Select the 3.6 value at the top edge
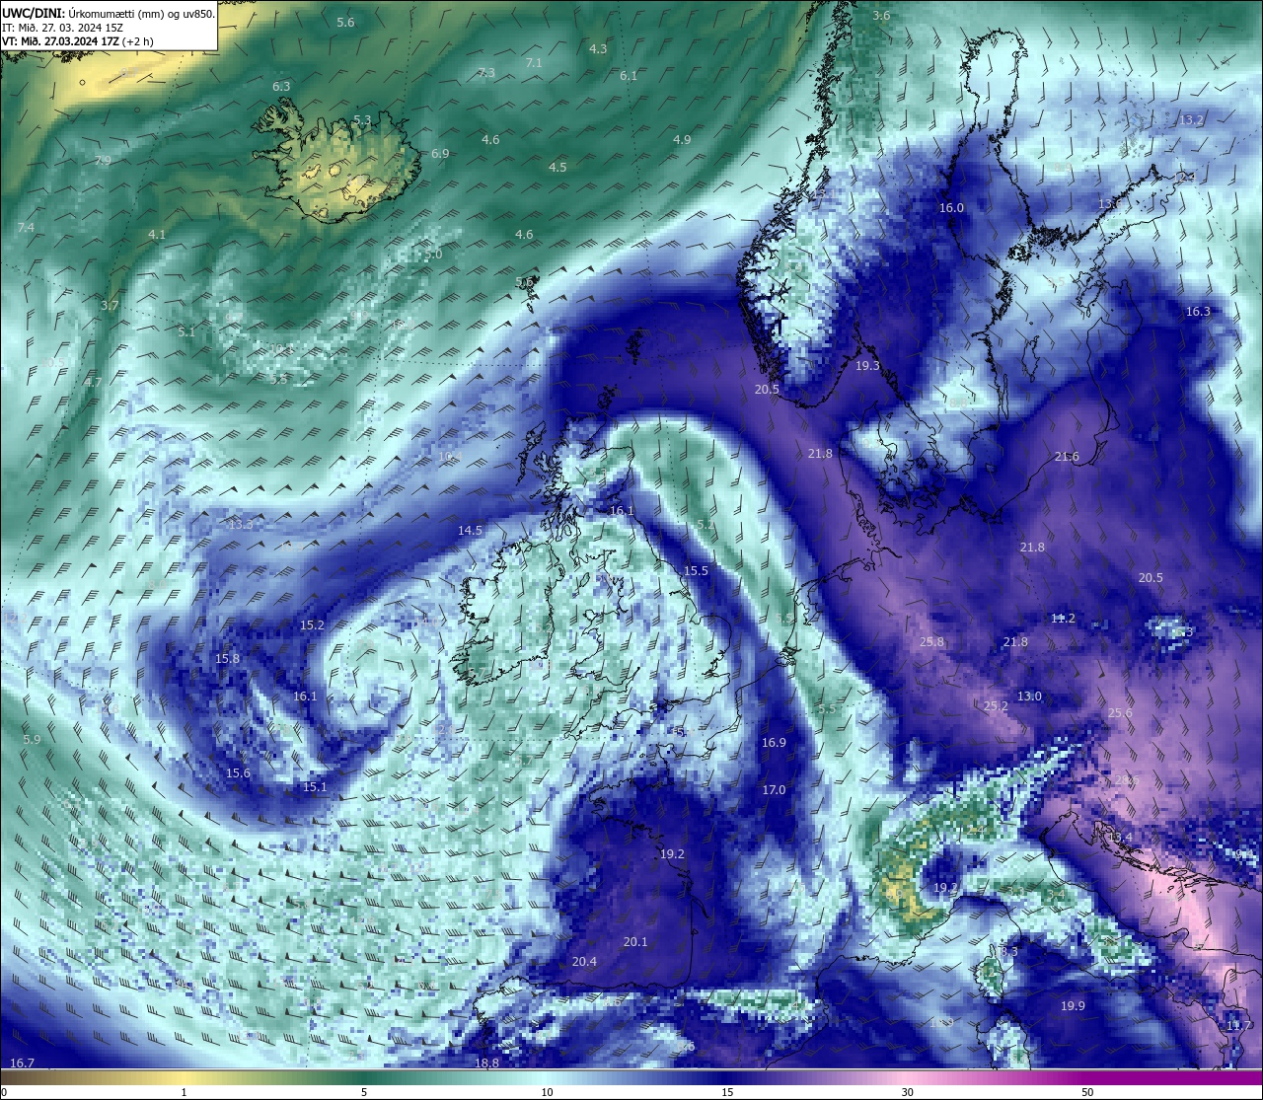The image size is (1263, 1100). pos(881,15)
